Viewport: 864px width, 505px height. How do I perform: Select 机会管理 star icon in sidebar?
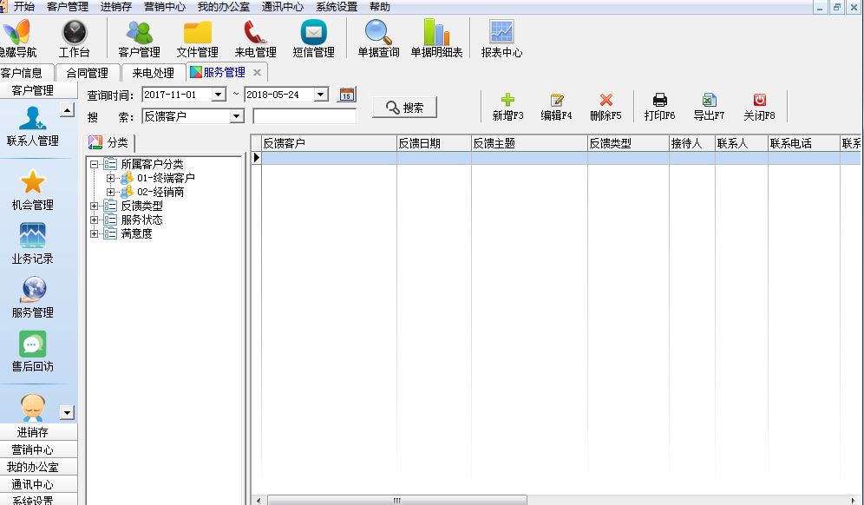point(32,183)
